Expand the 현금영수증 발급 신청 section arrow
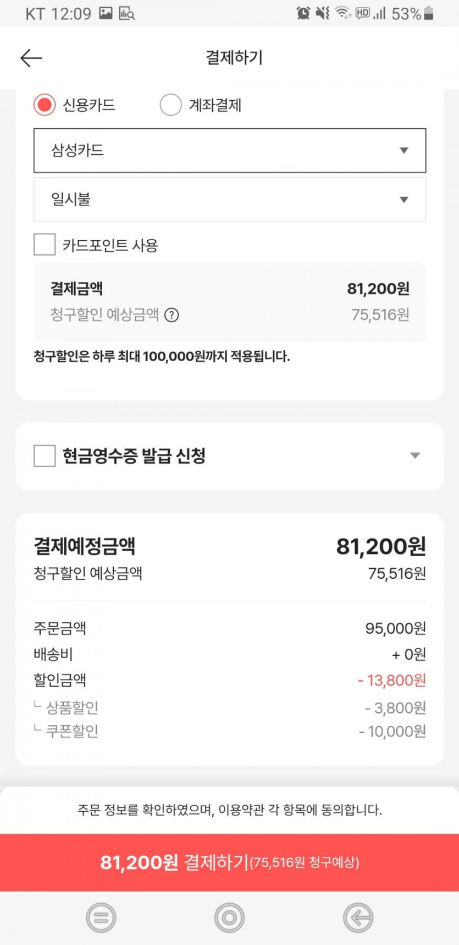The image size is (459, 945). click(x=415, y=455)
